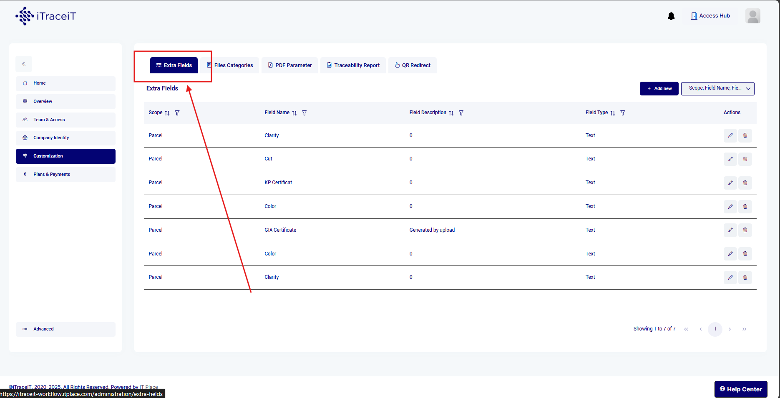Open Team & Access in sidebar
The height and width of the screenshot is (398, 780).
[x=65, y=120]
